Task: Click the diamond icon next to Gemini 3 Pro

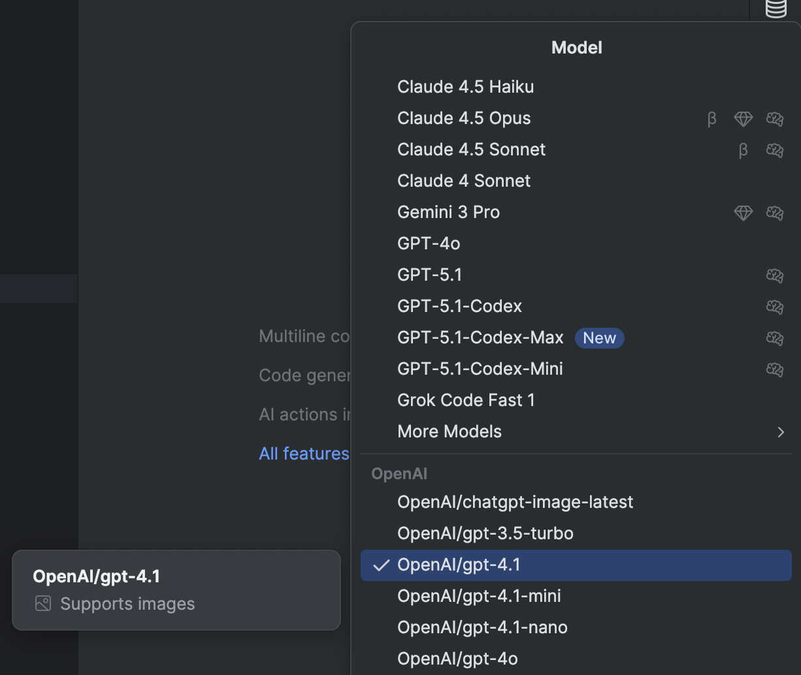Action: tap(743, 213)
